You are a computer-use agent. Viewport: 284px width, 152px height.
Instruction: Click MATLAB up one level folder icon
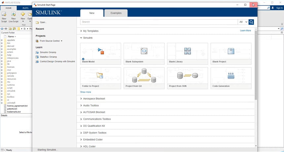coord(10,29)
